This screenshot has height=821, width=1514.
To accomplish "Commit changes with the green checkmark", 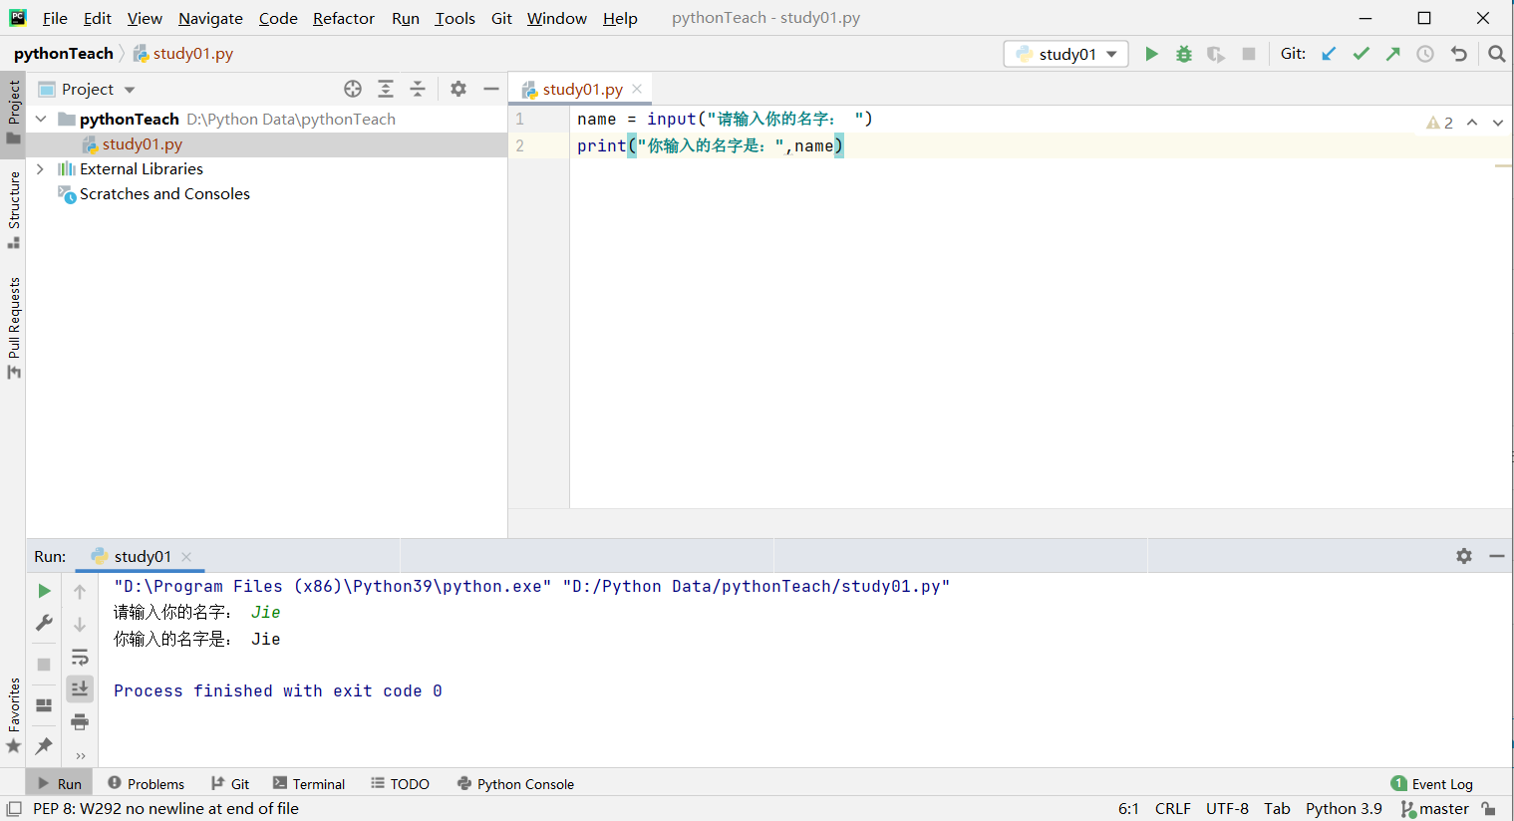I will [1362, 54].
